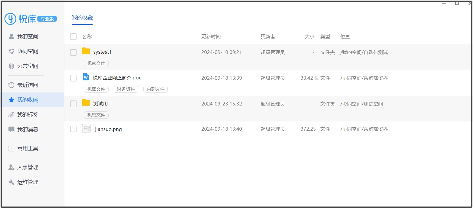
Task: Click the 我的空间 person icon
Action: (x=11, y=36)
